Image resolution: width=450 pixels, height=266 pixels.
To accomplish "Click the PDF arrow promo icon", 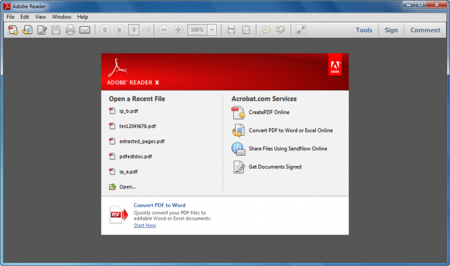I will coord(119,215).
